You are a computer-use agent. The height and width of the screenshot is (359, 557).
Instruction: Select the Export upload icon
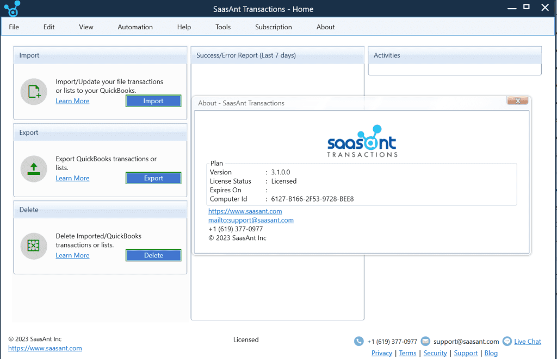click(34, 169)
